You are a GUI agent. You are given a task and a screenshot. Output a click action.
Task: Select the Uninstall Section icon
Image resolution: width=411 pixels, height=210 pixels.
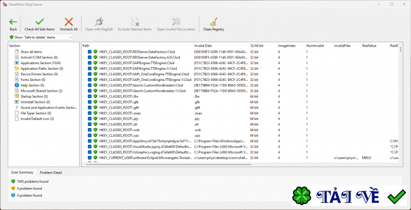tap(17, 102)
